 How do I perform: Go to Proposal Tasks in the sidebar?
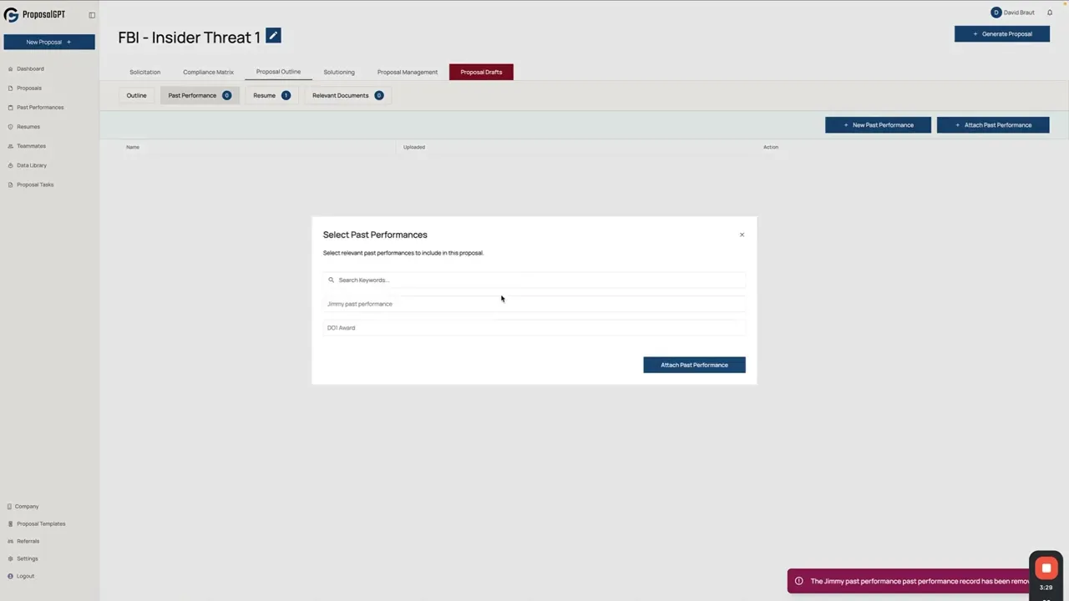pos(35,184)
